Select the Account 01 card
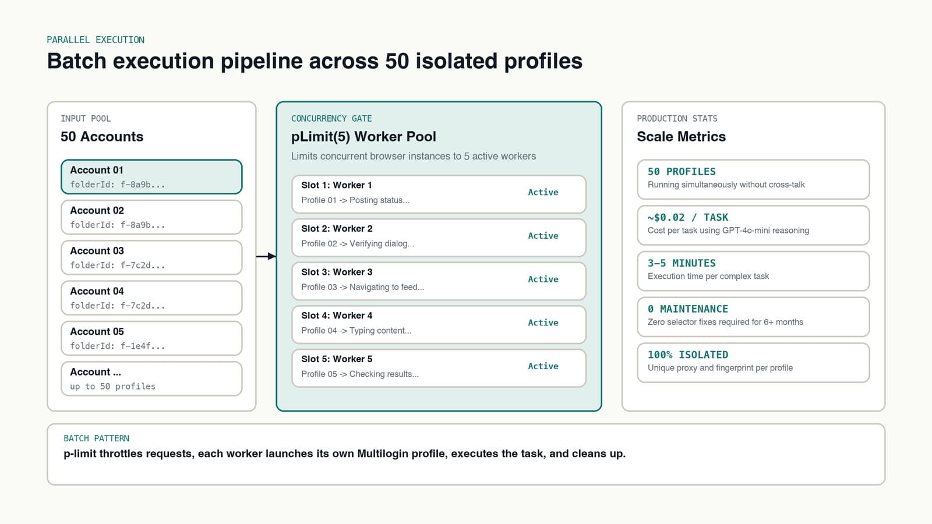932x524 pixels. pyautogui.click(x=151, y=176)
